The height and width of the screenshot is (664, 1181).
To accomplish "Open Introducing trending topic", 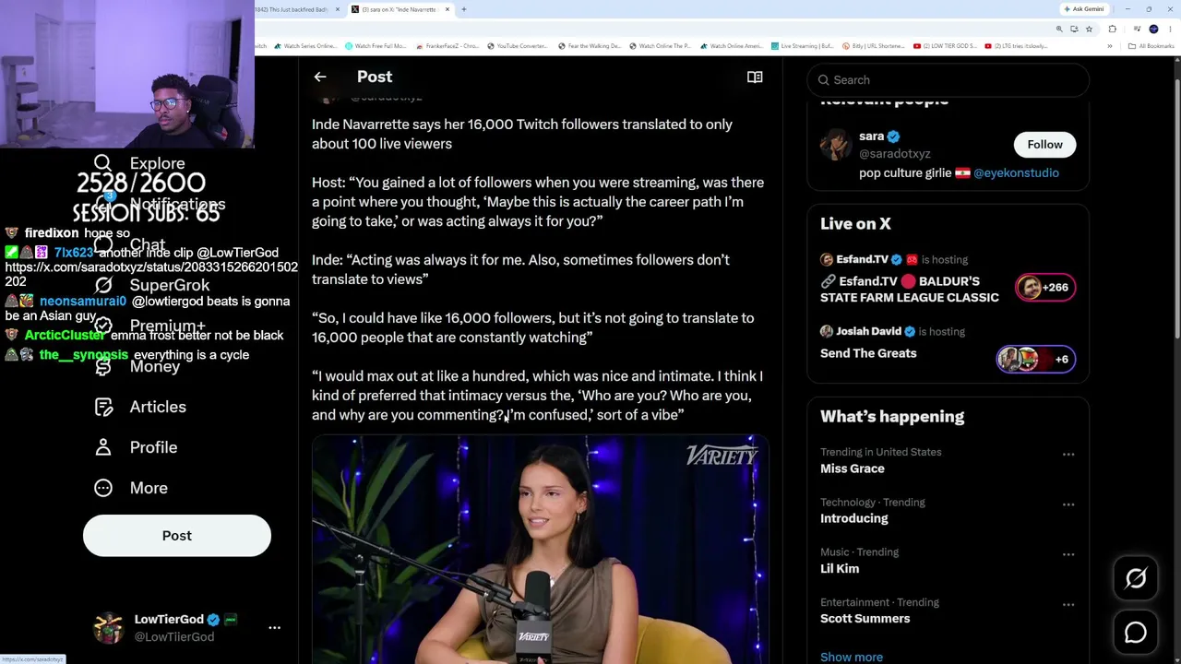I will [x=854, y=518].
